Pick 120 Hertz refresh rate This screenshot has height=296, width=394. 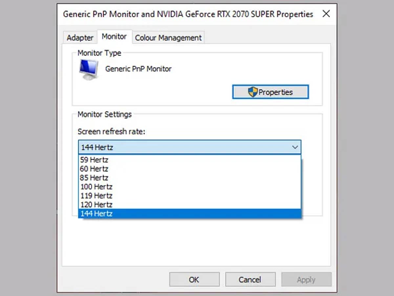(189, 205)
